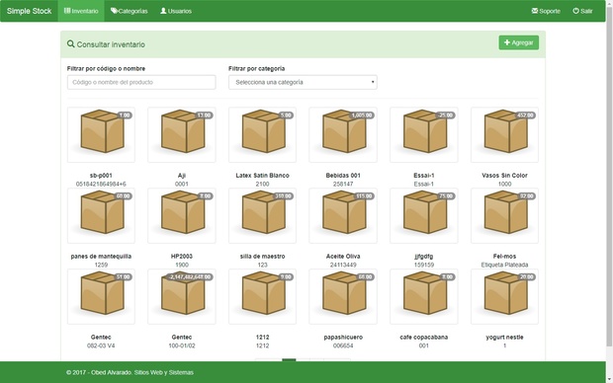Open the Inventario tab

pos(81,11)
